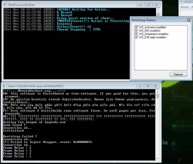Click the MemoryHackers.org header text

[x=34, y=91]
